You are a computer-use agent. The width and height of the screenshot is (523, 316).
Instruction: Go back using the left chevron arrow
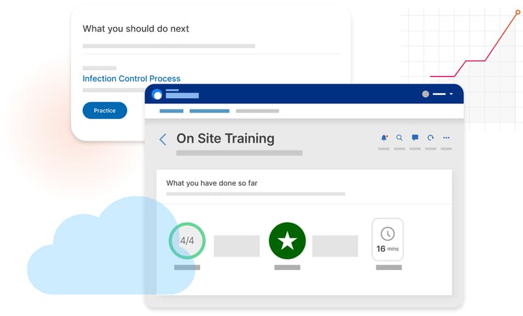[x=163, y=139]
